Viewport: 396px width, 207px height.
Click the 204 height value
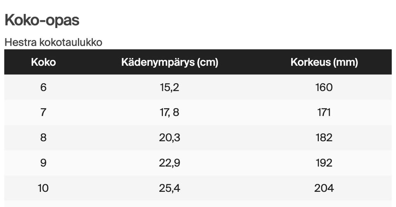[324, 188]
